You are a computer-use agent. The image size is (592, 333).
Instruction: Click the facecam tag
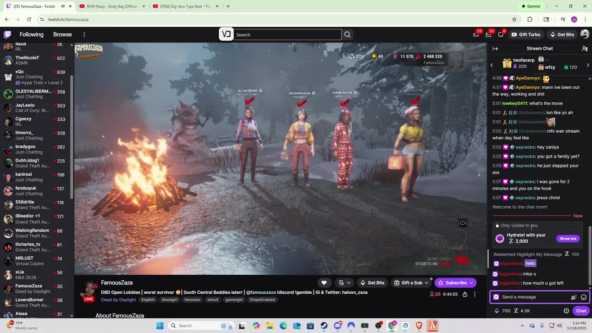coord(192,300)
